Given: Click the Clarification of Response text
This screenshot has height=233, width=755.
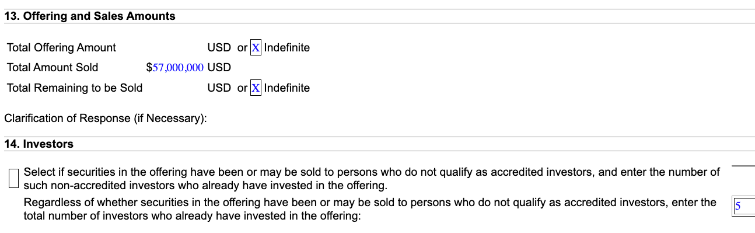Looking at the screenshot, I should click(x=106, y=119).
